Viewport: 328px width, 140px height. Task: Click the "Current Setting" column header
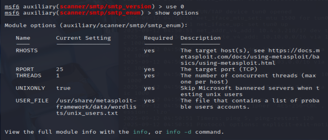pos(83,38)
